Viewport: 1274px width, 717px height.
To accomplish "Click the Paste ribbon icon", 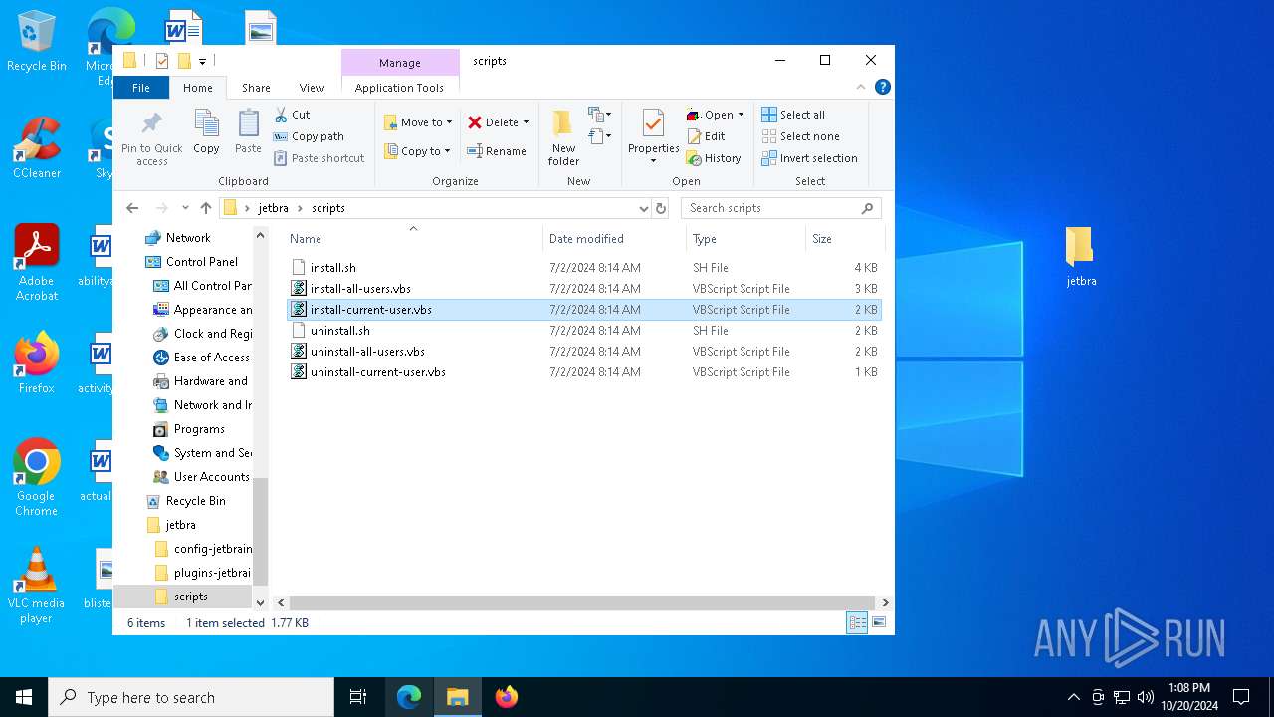I will tap(248, 132).
